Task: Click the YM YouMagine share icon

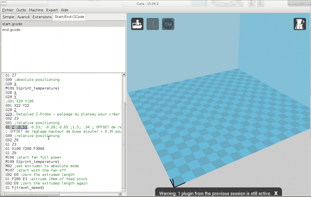Action: (168, 24)
